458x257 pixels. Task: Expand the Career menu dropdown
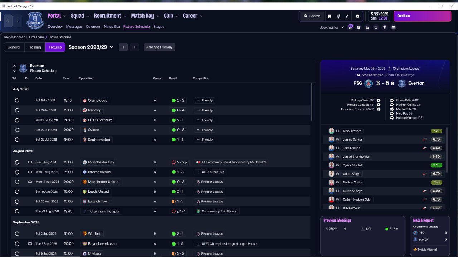(201, 16)
